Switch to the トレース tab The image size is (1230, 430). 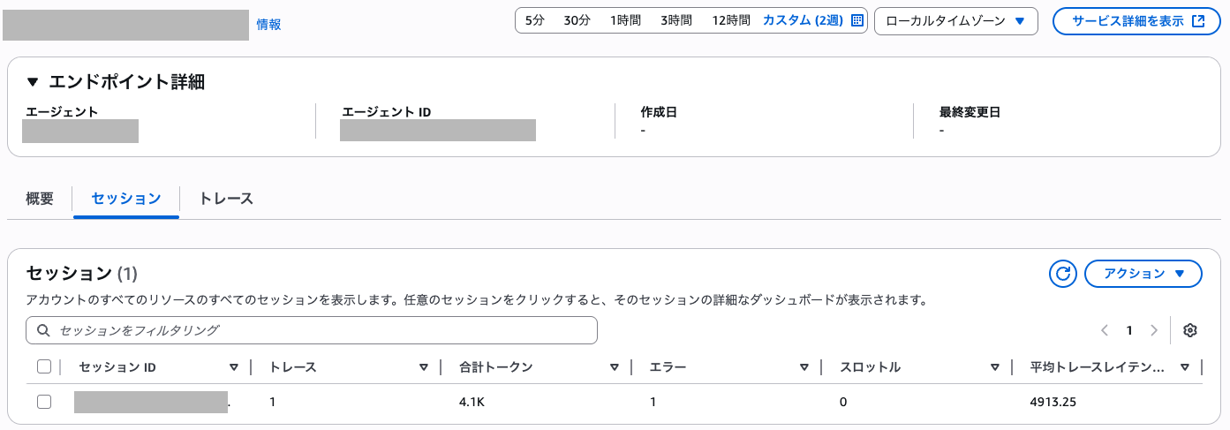point(226,199)
